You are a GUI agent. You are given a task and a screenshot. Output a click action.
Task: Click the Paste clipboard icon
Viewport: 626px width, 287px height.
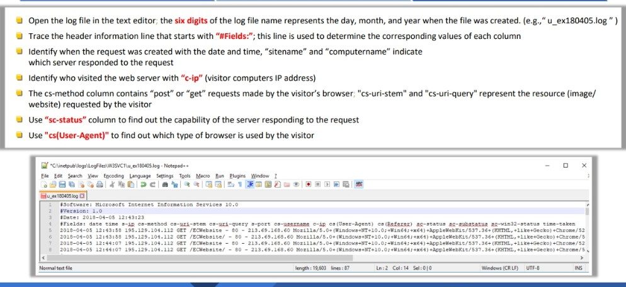point(130,184)
